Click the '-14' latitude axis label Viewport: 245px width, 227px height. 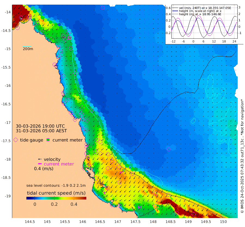tap(8, 12)
